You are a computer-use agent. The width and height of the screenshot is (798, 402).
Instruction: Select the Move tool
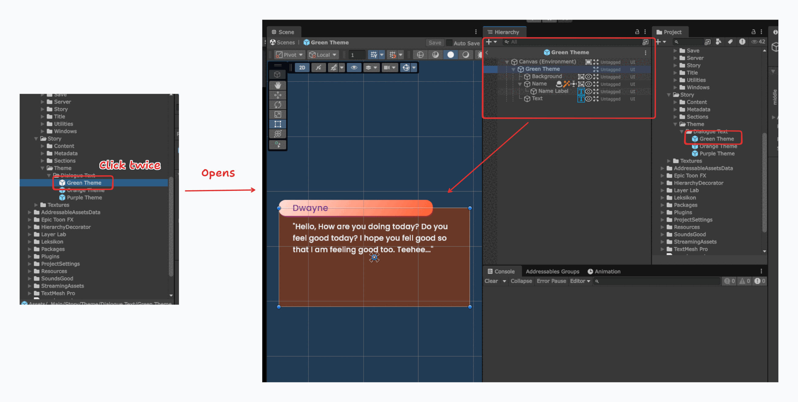[277, 95]
